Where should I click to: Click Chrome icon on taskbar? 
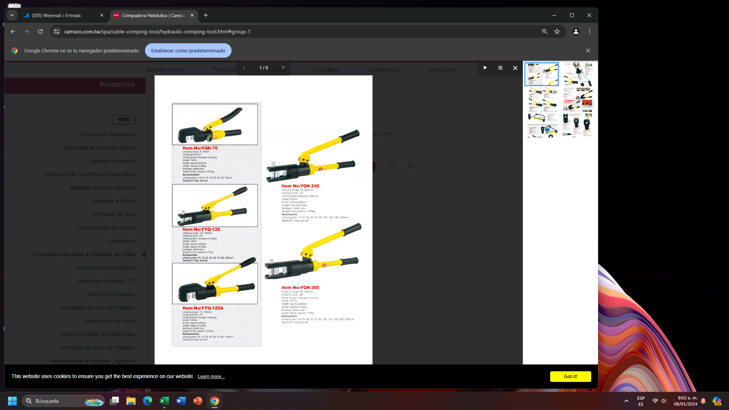pyautogui.click(x=215, y=401)
